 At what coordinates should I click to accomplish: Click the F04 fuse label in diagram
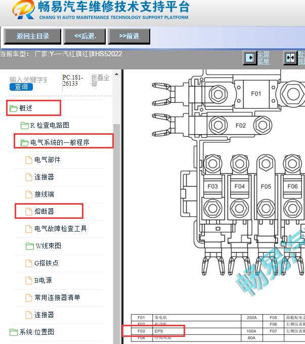[x=239, y=186]
